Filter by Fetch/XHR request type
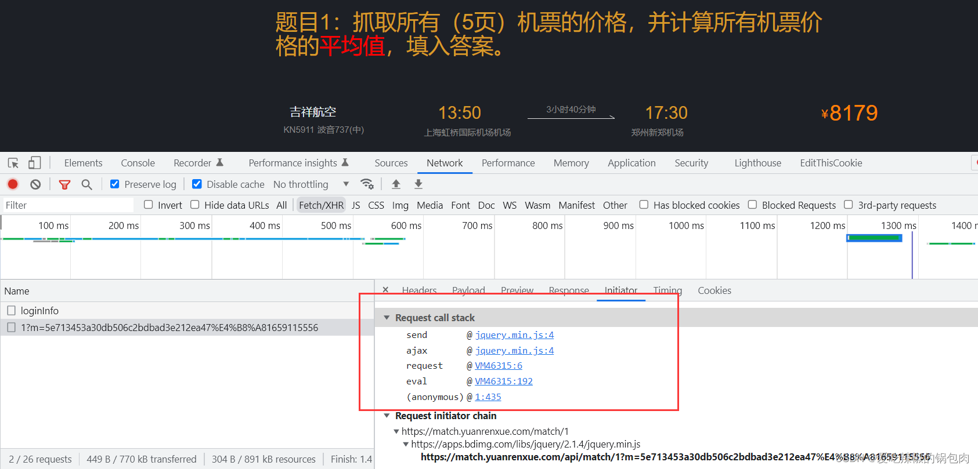This screenshot has height=469, width=978. [x=321, y=205]
